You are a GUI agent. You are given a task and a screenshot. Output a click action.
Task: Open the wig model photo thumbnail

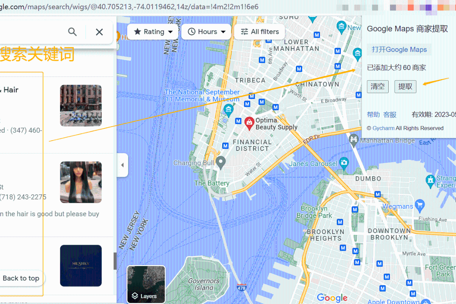81,182
